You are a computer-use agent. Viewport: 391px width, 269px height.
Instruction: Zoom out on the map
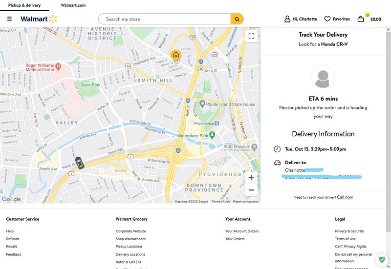tap(251, 190)
